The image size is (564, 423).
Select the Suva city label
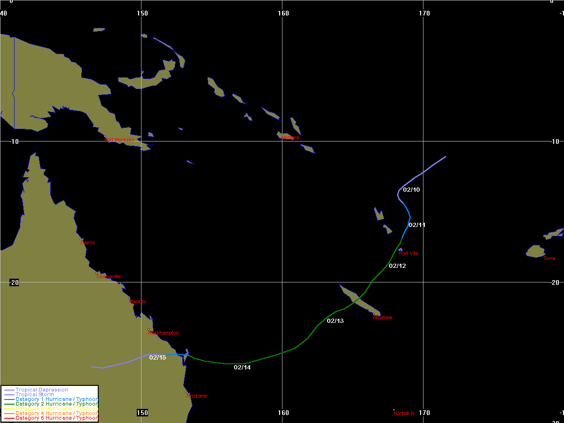point(549,258)
